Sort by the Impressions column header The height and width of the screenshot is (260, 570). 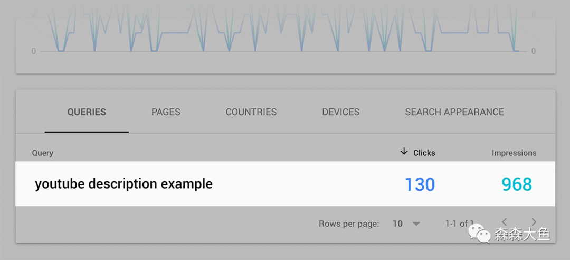514,153
